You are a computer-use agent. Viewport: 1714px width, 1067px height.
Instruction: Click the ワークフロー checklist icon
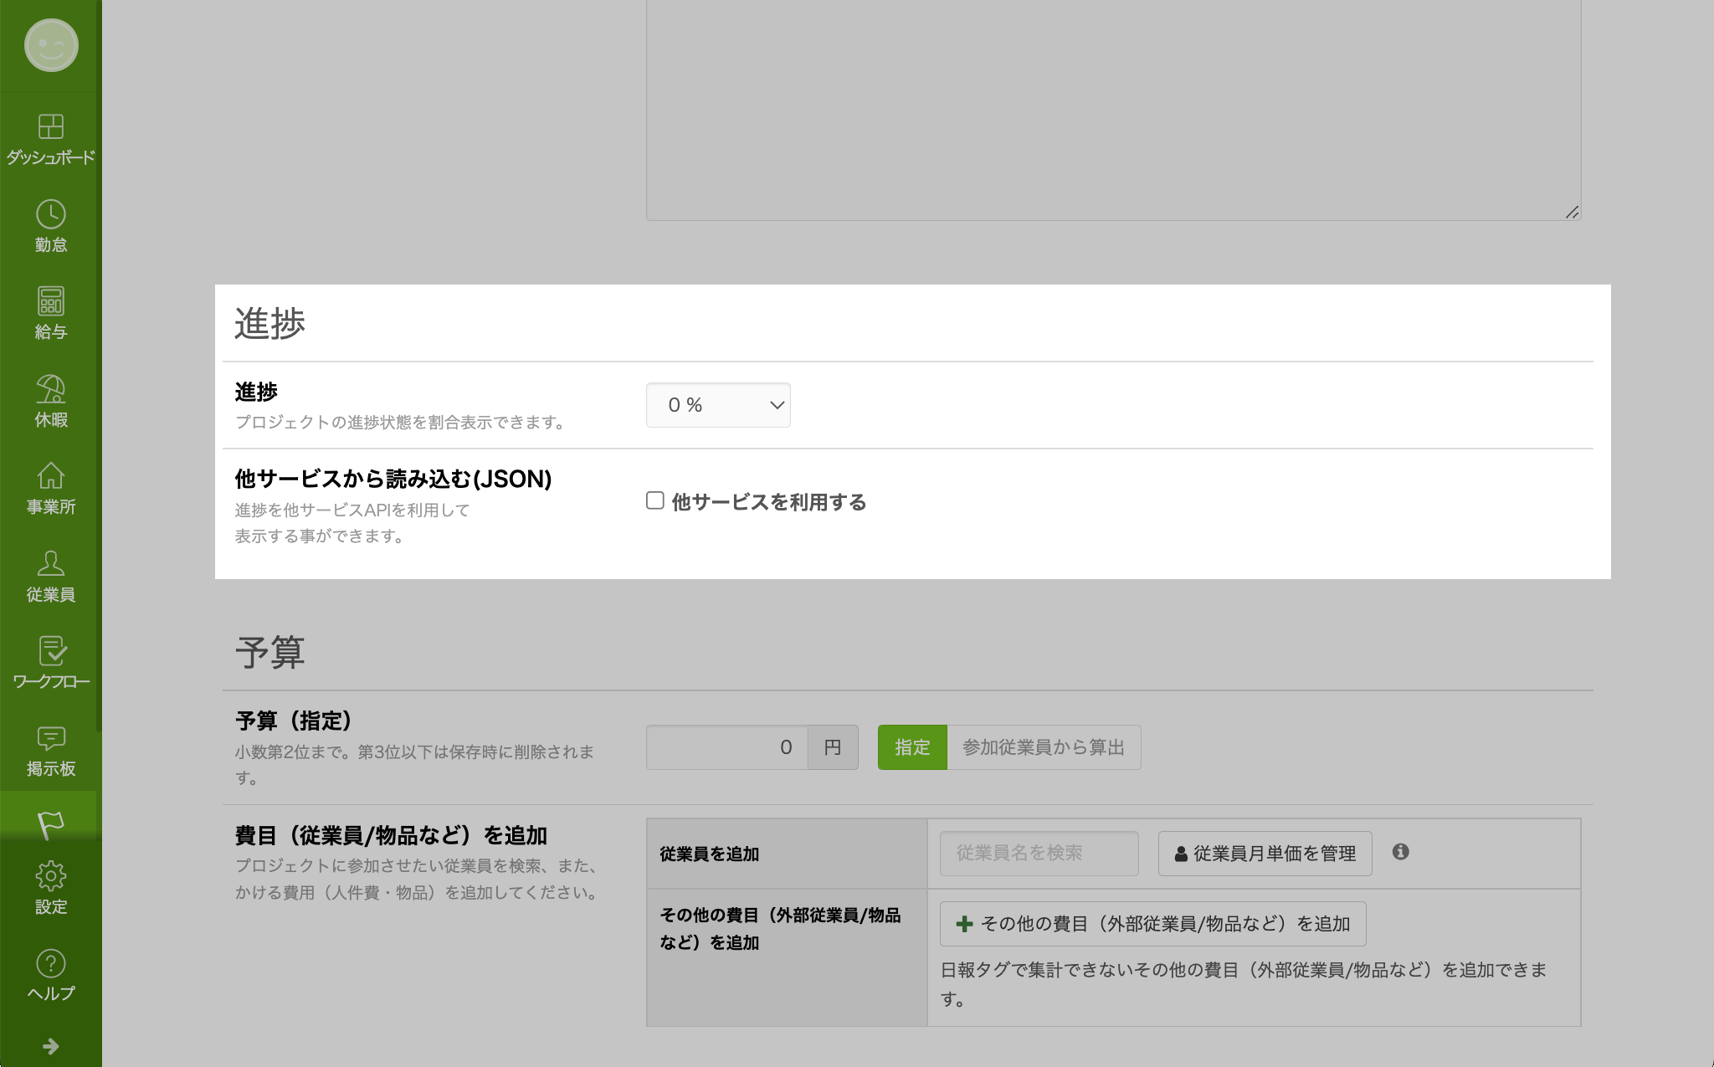point(50,651)
